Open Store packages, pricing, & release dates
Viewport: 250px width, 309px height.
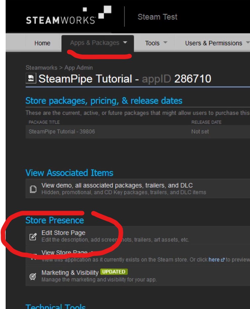click(x=104, y=101)
